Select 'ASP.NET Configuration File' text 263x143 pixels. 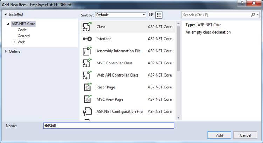point(119,111)
